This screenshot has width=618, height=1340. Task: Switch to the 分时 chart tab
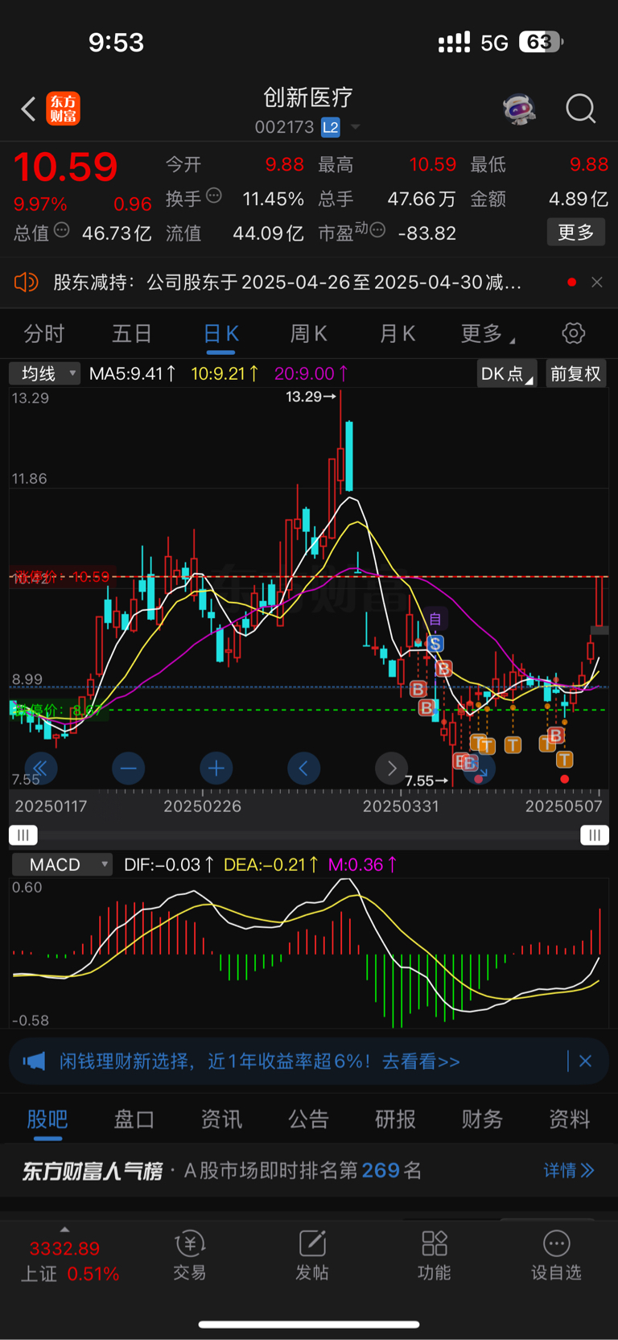44,333
